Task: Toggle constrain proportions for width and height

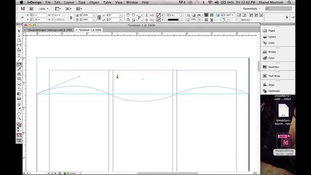Action: pyautogui.click(x=71, y=17)
